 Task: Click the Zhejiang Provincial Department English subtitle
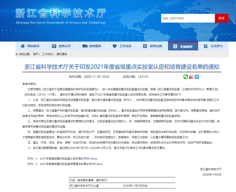[x=61, y=23]
